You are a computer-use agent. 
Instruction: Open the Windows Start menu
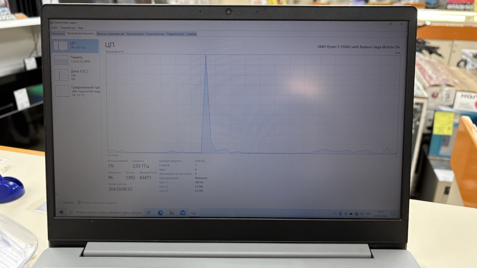[61, 212]
